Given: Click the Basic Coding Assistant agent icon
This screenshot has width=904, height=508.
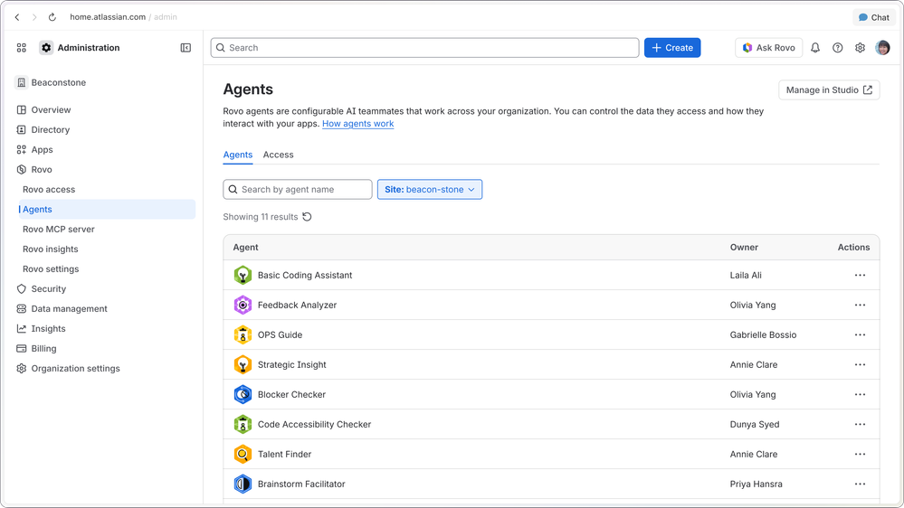Looking at the screenshot, I should (x=243, y=276).
